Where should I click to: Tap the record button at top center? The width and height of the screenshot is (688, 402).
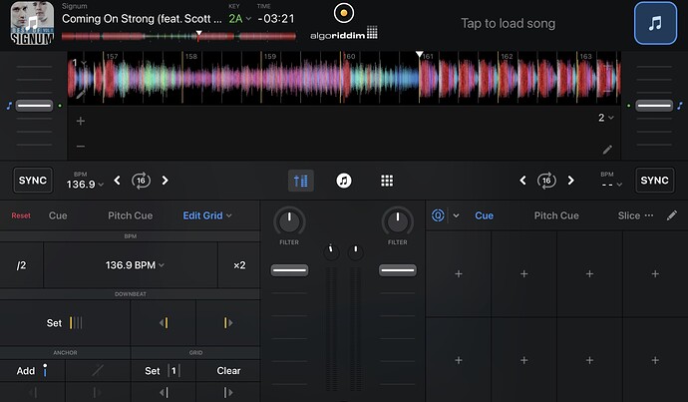tap(344, 13)
